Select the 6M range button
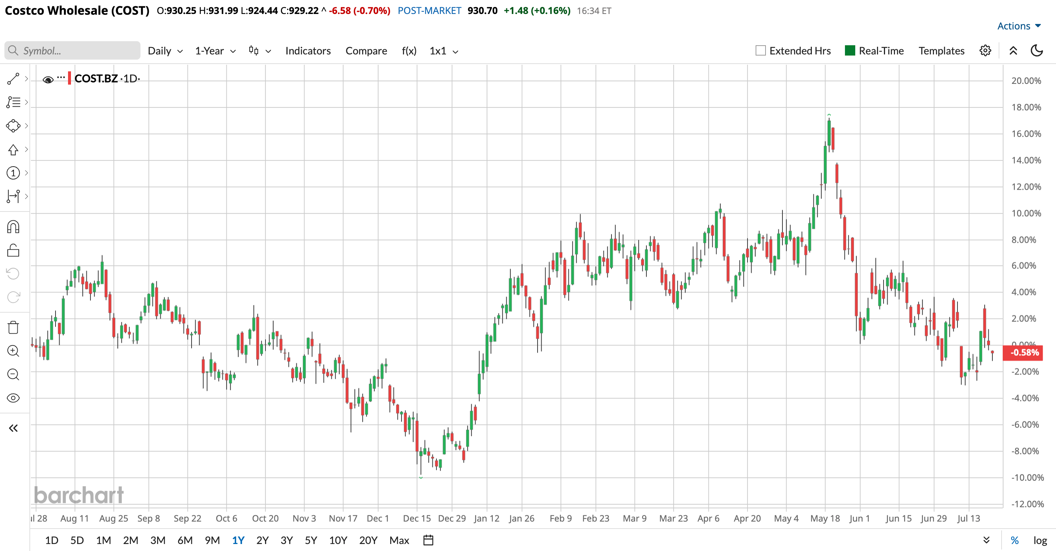The height and width of the screenshot is (551, 1056). [185, 540]
